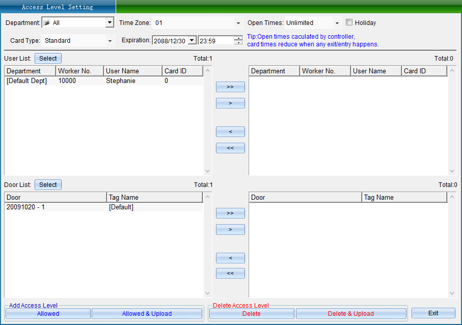Screen dimensions: 462x325
Task: Remove all doors from the right list
Action: point(230,274)
